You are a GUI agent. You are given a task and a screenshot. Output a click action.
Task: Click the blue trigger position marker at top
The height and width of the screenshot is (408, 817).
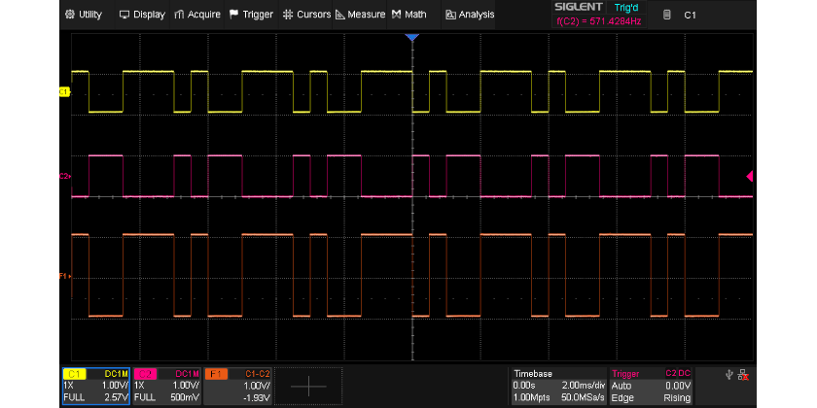click(411, 37)
